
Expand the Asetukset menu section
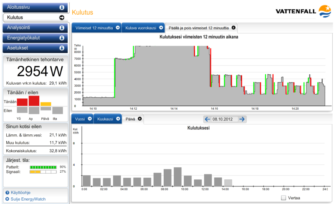(62, 48)
